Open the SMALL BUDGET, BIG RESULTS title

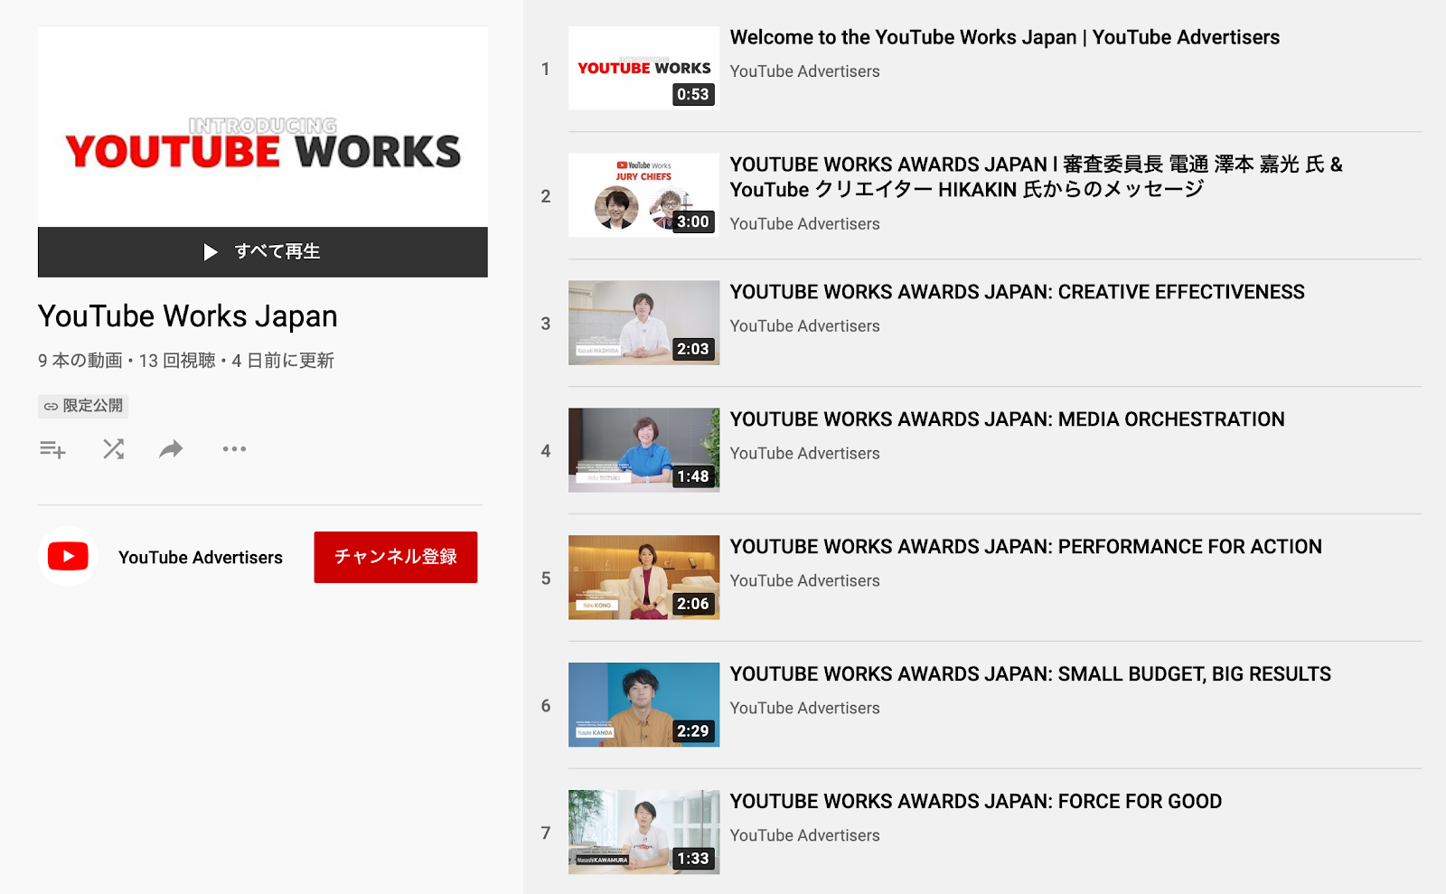[x=1030, y=674]
